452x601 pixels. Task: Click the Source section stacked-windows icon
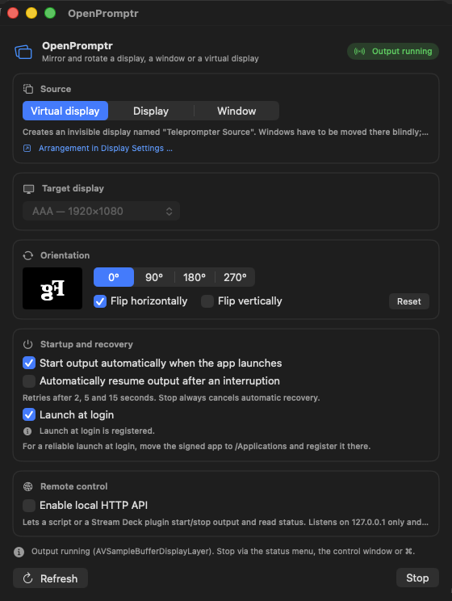click(x=28, y=89)
